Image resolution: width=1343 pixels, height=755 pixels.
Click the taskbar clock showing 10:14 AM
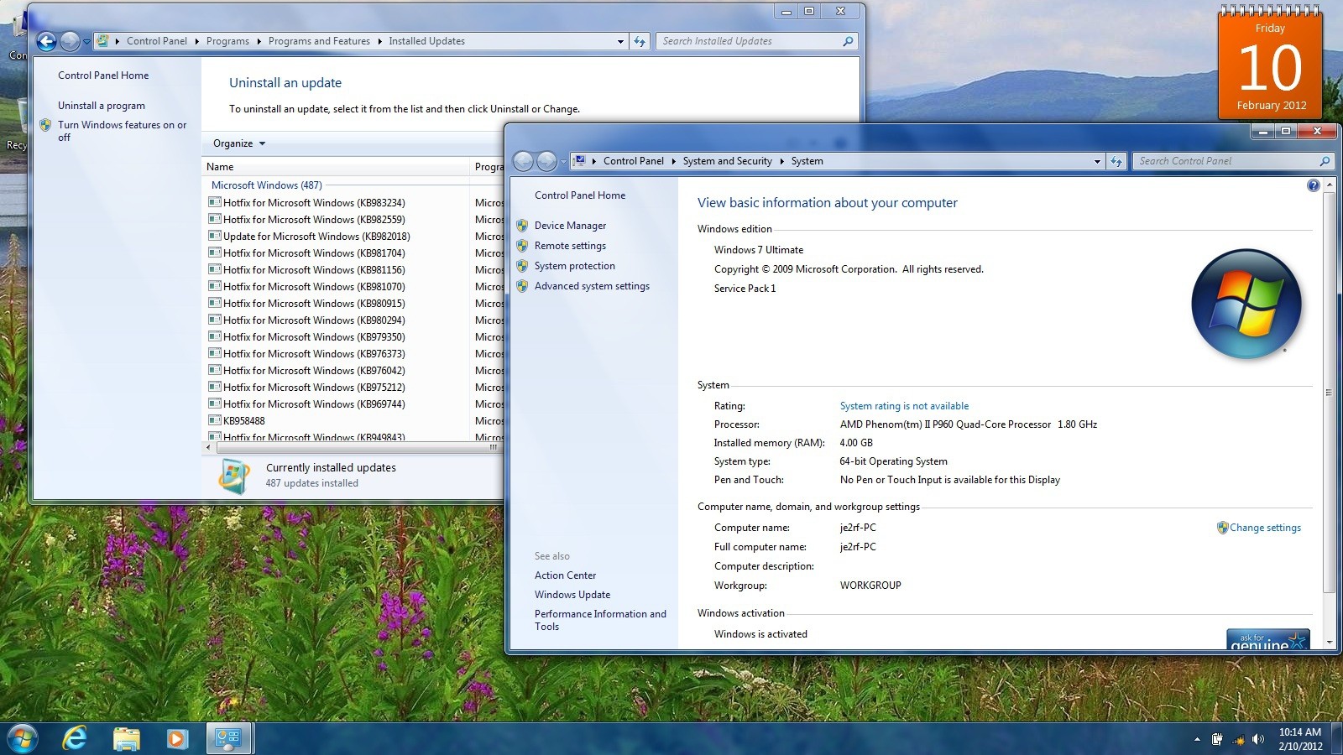[x=1300, y=739]
